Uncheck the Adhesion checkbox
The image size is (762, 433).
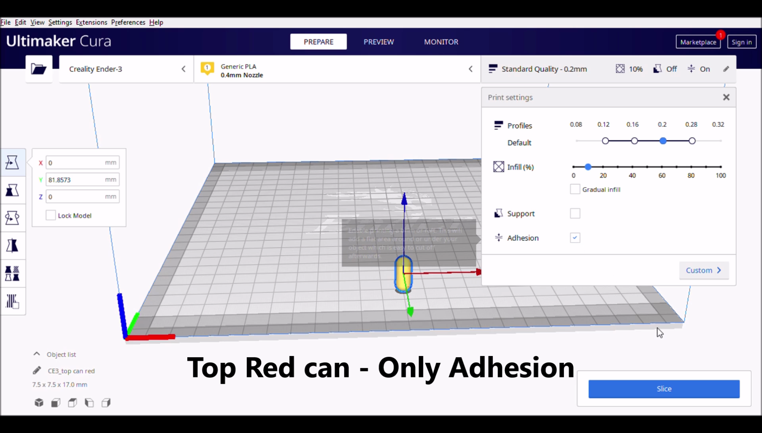click(575, 238)
